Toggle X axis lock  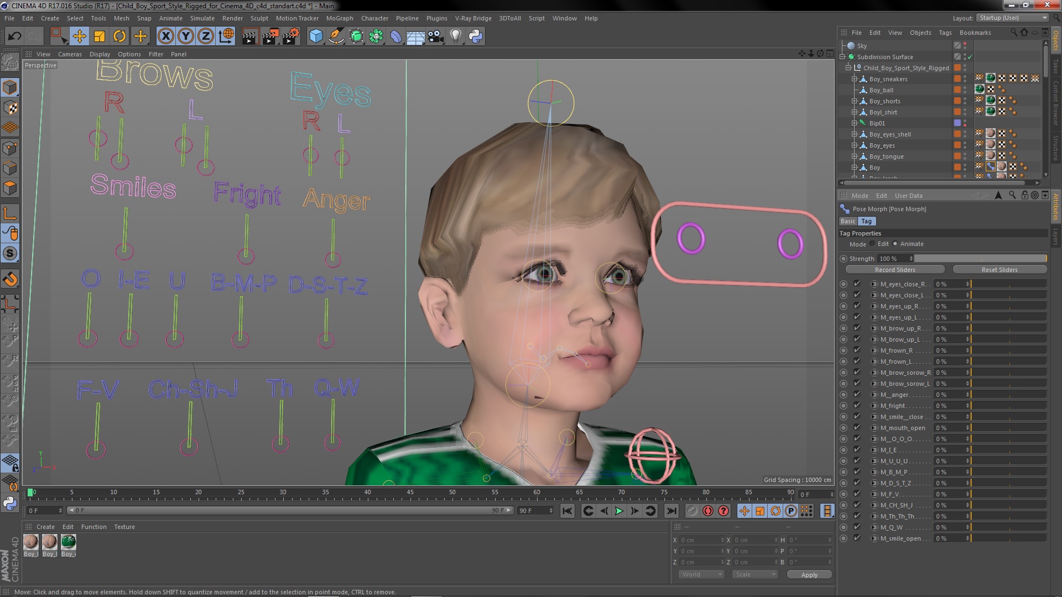165,36
